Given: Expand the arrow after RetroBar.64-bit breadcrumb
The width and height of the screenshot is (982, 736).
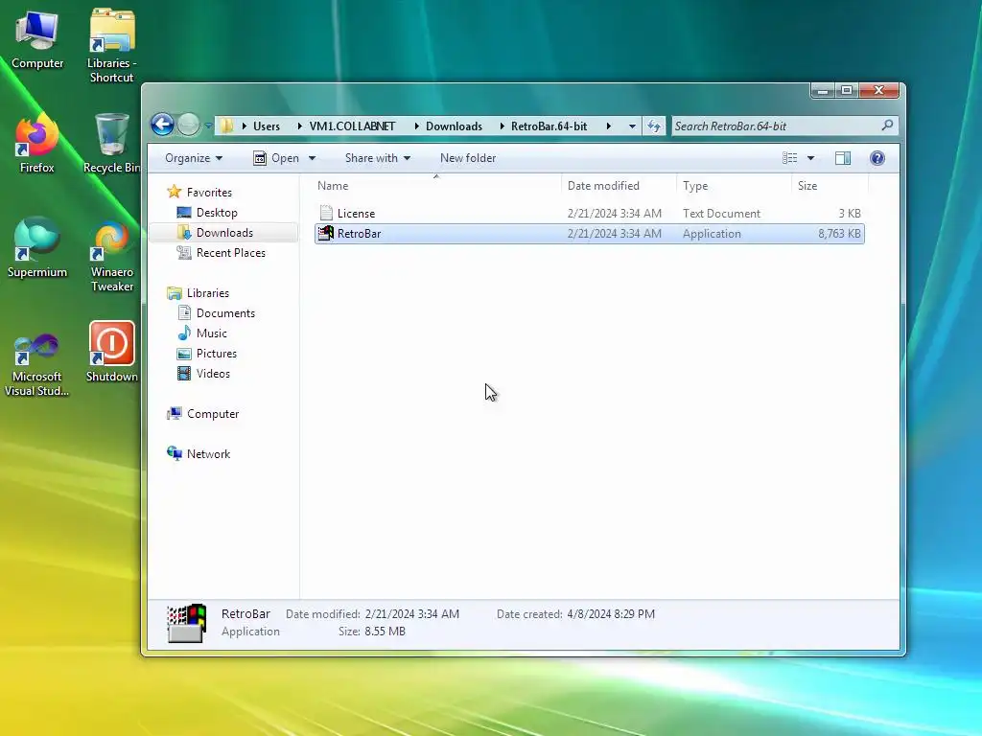Looking at the screenshot, I should 608,126.
